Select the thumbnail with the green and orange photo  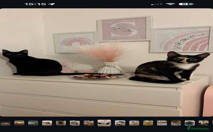[148, 123]
